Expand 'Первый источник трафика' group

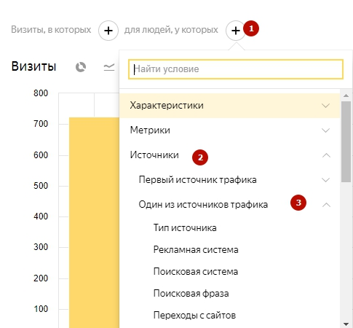tap(229, 180)
